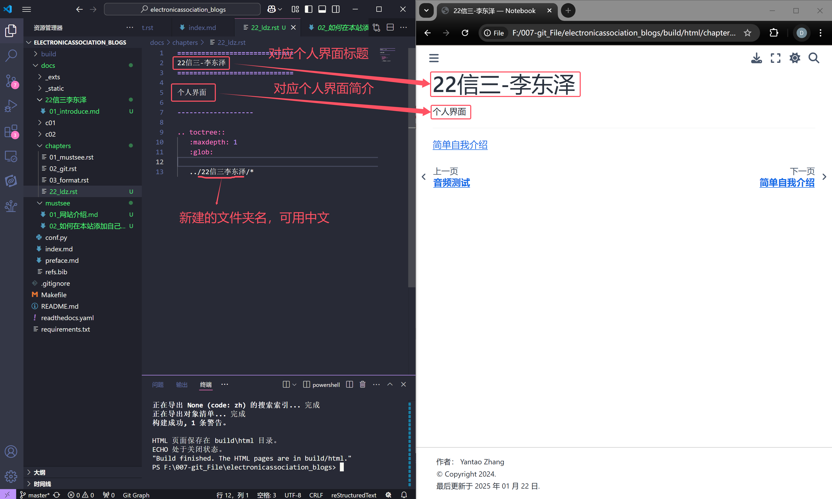Open the 简单自我介绍 link in toctree
The height and width of the screenshot is (499, 832).
coord(460,145)
